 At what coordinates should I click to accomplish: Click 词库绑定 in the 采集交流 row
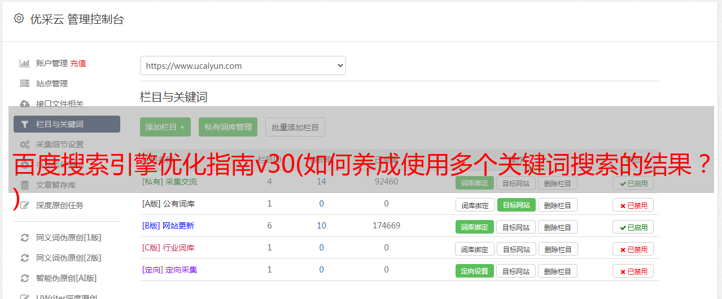475,183
